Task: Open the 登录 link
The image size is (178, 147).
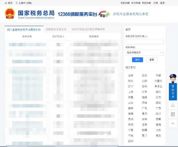Action: tap(162, 3)
